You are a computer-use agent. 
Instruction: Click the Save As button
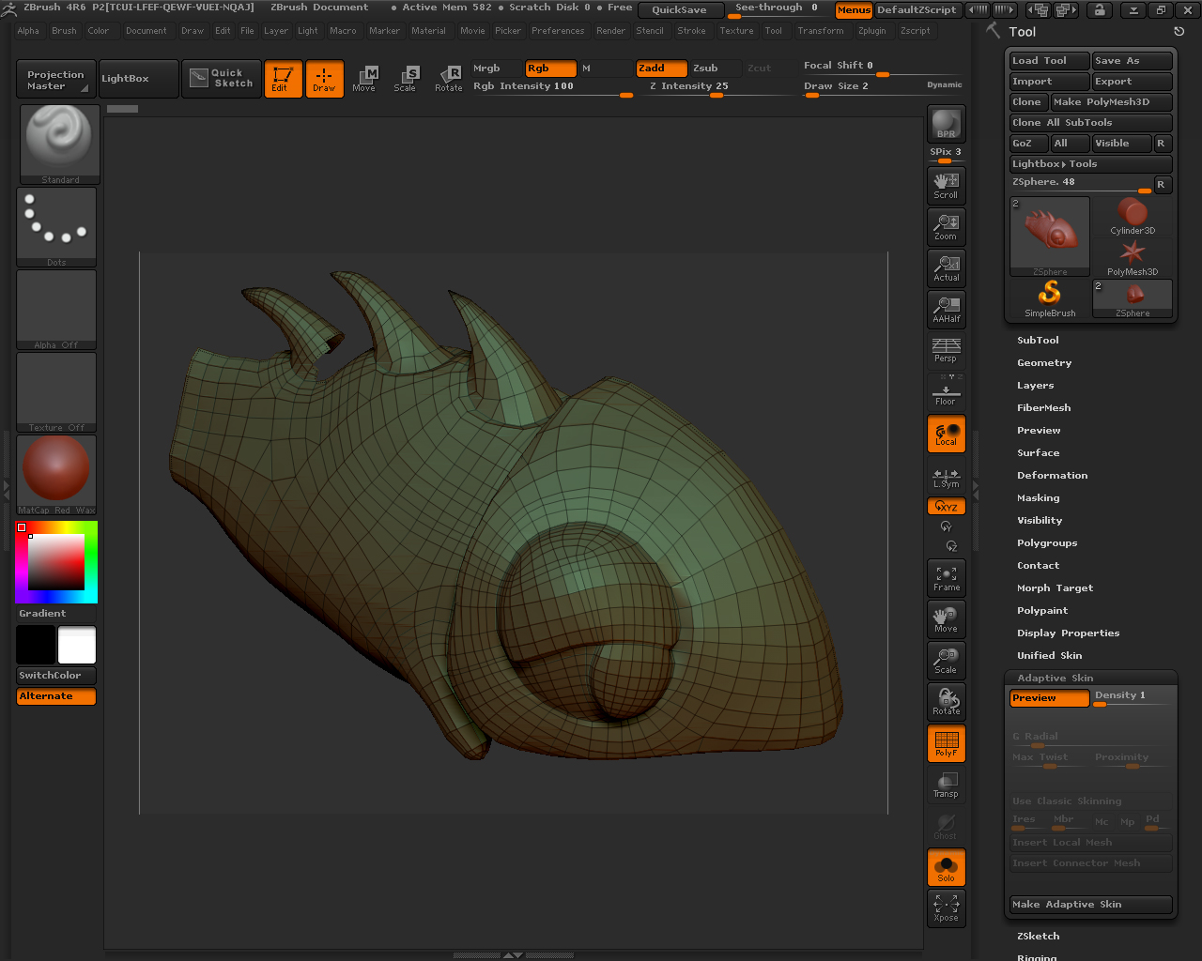coord(1133,61)
